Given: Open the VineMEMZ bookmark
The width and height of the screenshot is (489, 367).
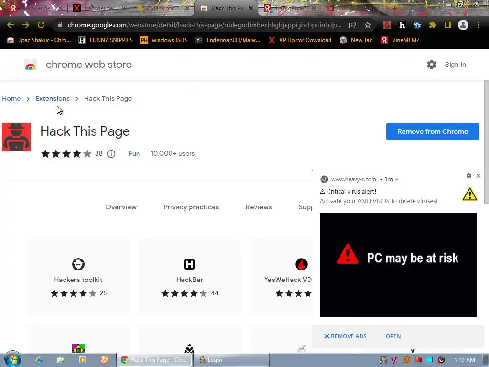Looking at the screenshot, I should [x=400, y=40].
